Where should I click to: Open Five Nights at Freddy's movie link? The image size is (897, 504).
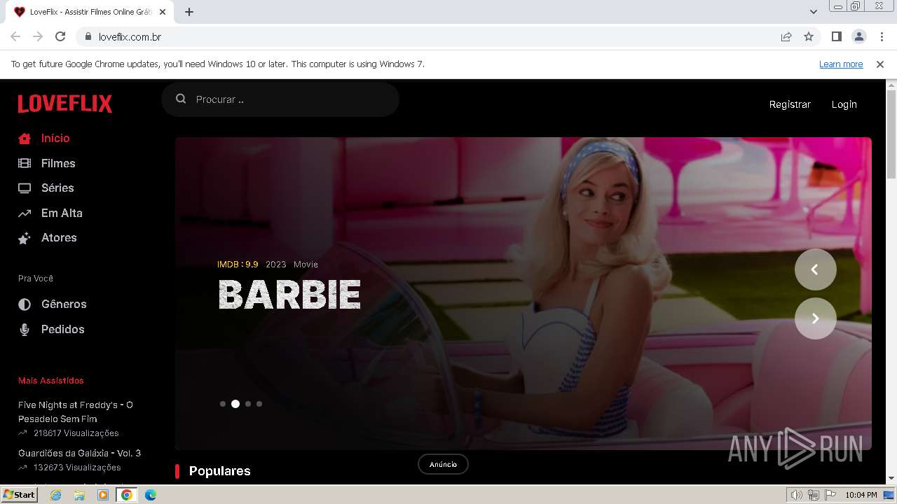tap(76, 412)
